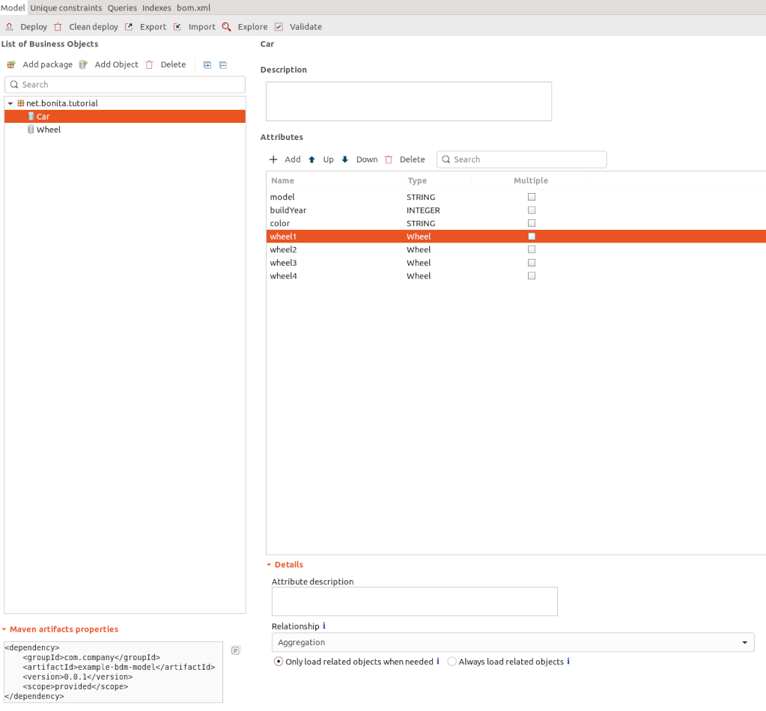Click the Add Object icon
This screenshot has width=766, height=711.
click(83, 64)
